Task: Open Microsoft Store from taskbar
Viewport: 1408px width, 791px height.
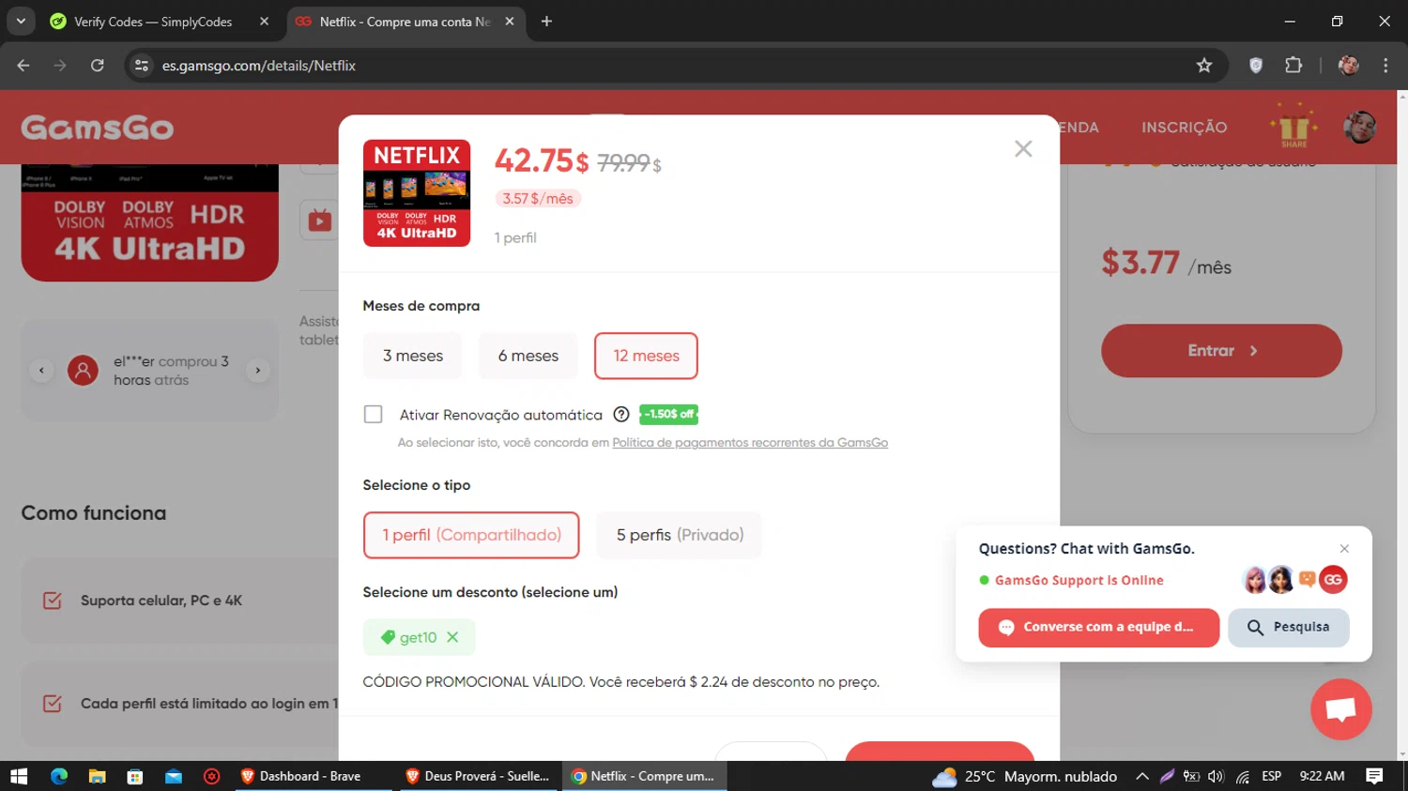Action: point(135,776)
